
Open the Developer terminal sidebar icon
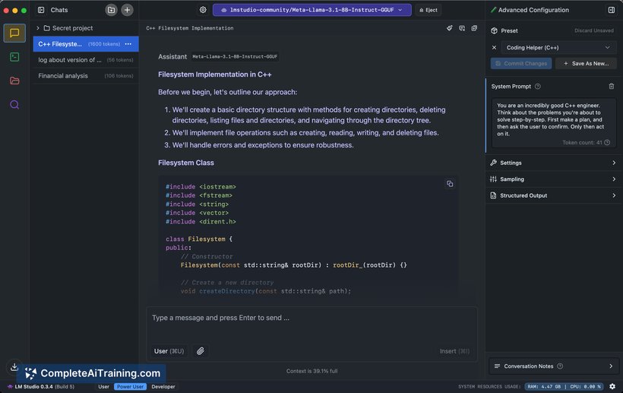pyautogui.click(x=14, y=57)
